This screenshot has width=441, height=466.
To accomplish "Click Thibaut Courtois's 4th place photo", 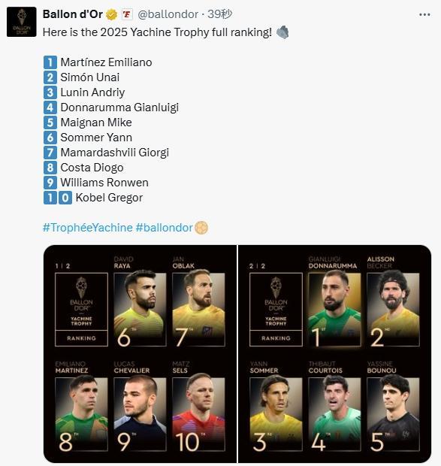I will pyautogui.click(x=334, y=414).
